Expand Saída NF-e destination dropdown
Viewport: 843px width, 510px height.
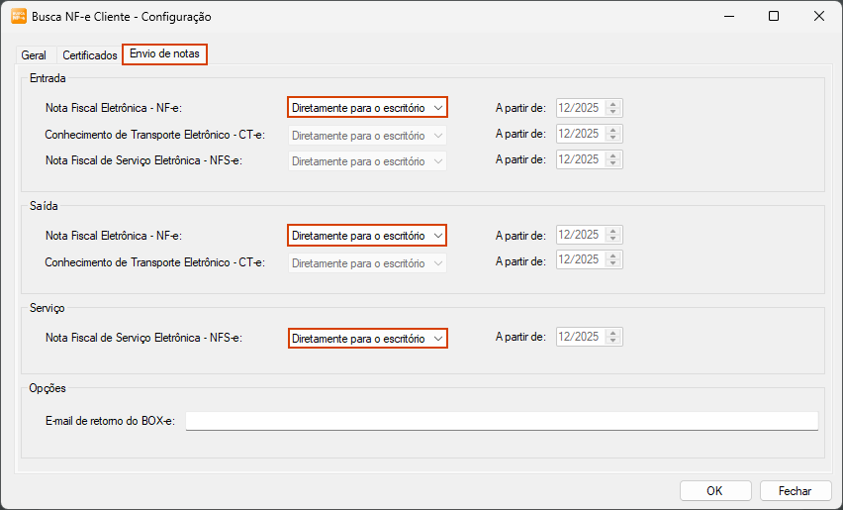pyautogui.click(x=367, y=236)
